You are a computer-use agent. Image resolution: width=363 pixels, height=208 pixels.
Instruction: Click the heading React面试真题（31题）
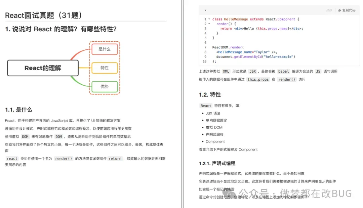[43, 15]
